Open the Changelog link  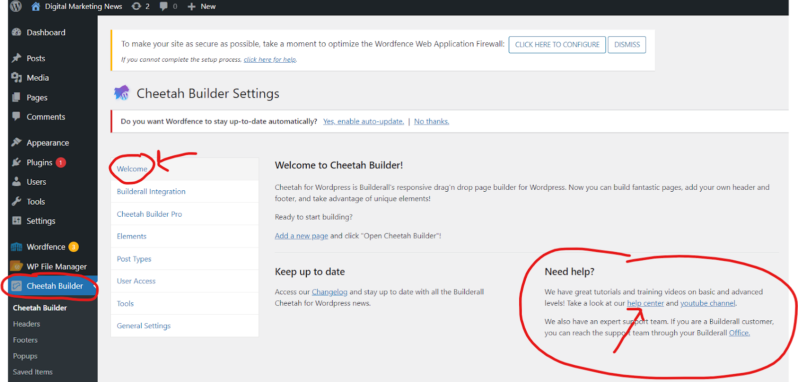click(x=330, y=292)
